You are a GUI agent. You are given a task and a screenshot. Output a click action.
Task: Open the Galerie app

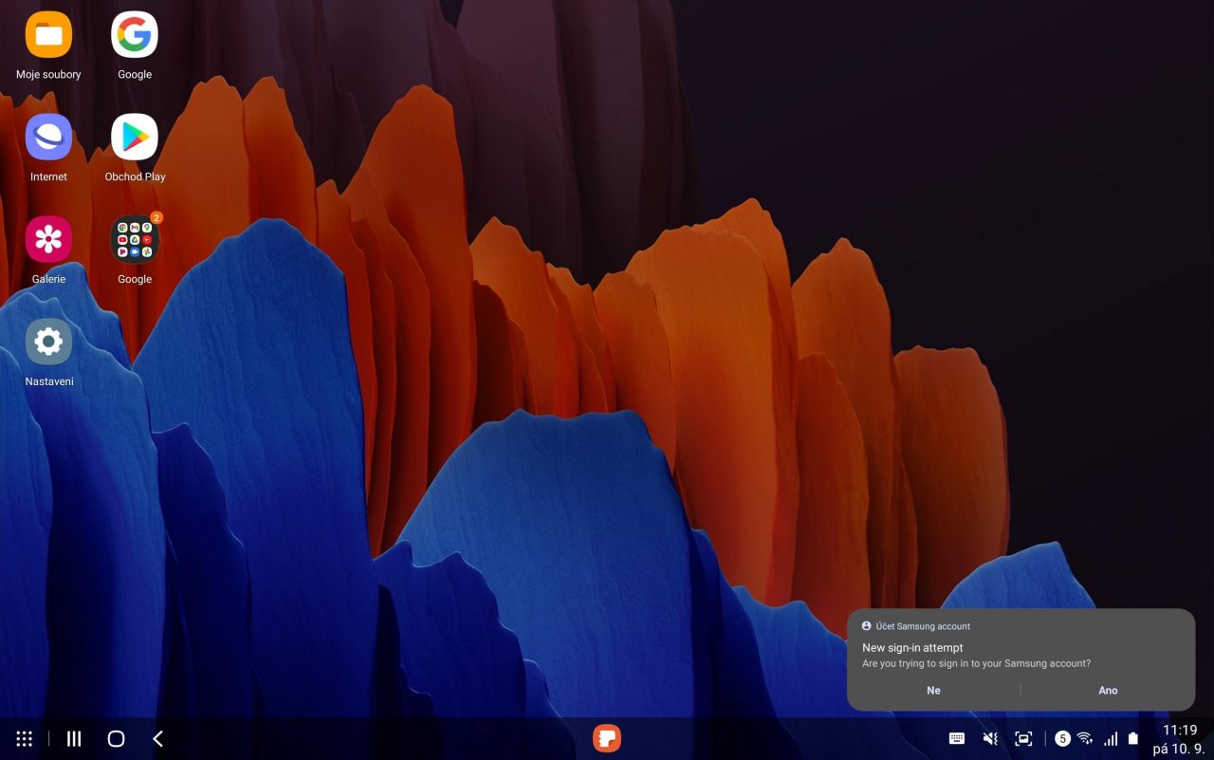tap(48, 239)
